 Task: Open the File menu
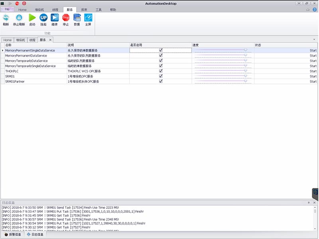point(7,9)
